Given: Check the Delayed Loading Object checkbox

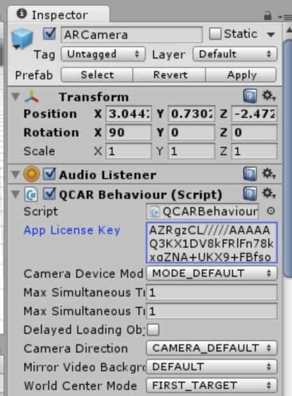Looking at the screenshot, I should 153,330.
